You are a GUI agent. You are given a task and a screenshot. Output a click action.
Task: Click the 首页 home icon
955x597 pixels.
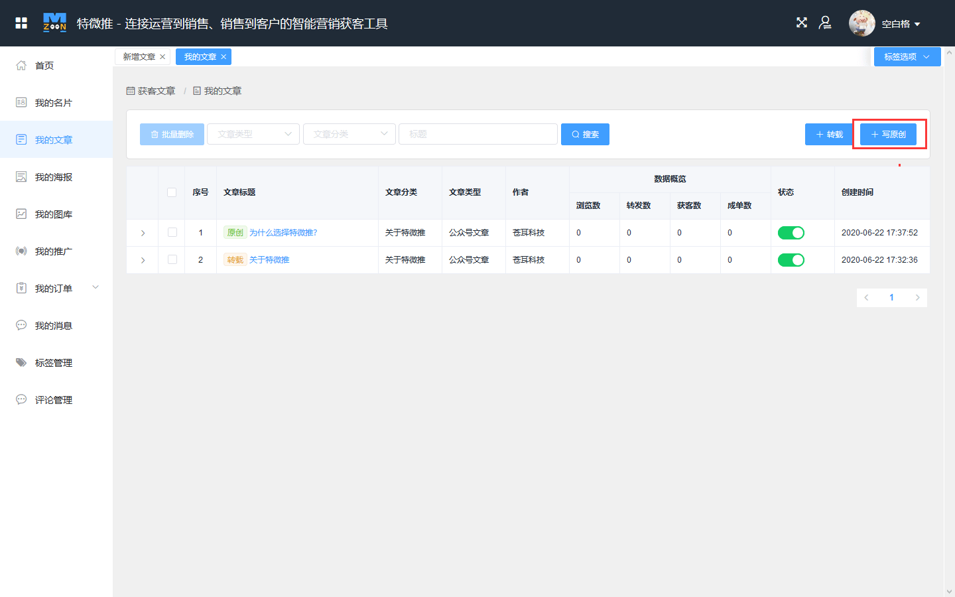coord(21,65)
